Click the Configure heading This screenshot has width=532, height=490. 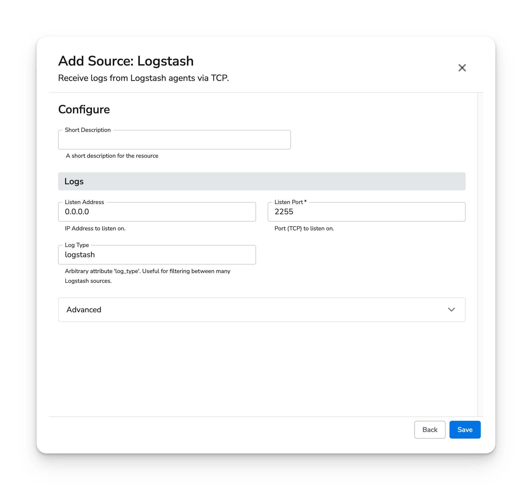click(84, 109)
